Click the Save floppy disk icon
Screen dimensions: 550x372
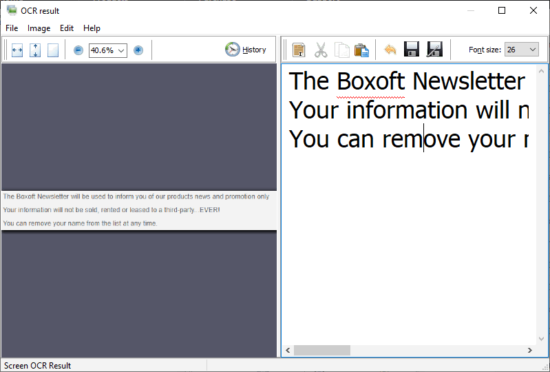(x=412, y=50)
